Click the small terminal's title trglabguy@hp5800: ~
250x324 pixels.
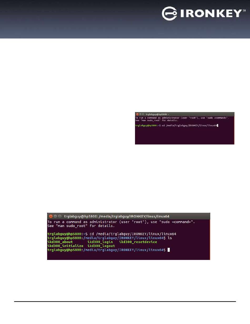pyautogui.click(x=158, y=114)
